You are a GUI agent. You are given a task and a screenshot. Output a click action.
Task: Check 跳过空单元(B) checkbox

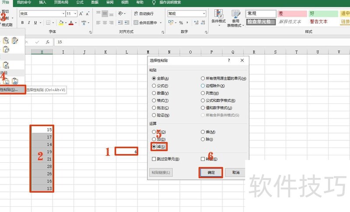click(165, 159)
